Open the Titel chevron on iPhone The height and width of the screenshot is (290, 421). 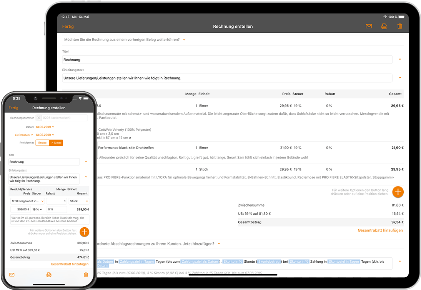click(86, 162)
